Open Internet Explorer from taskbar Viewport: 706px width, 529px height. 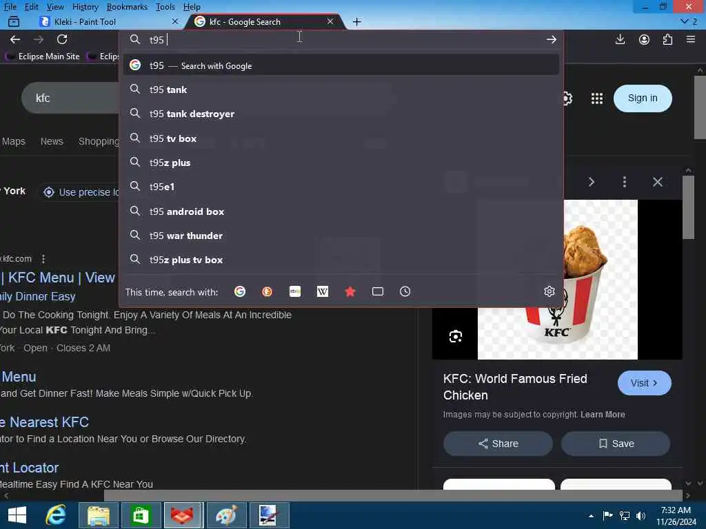click(56, 515)
